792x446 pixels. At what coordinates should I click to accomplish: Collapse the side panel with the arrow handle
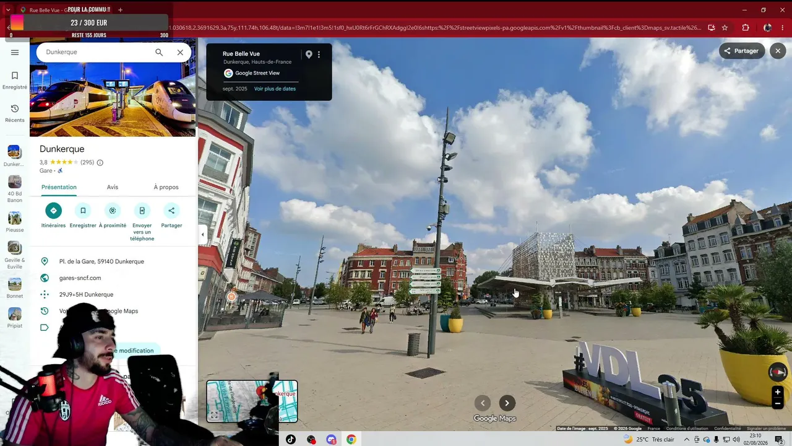pos(202,235)
